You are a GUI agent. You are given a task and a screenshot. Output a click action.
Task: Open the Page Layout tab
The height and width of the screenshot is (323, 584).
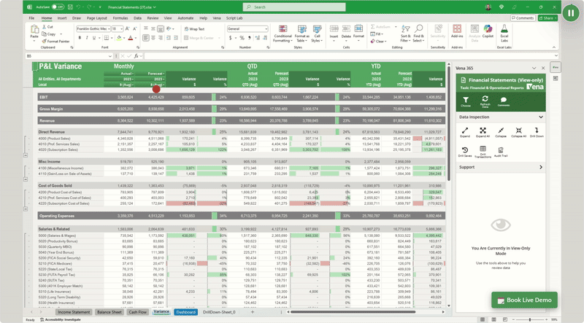[x=96, y=17]
